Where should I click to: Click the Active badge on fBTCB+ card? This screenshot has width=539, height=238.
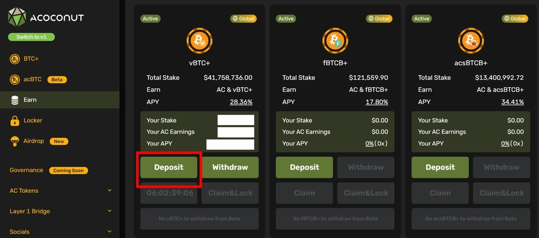click(286, 19)
